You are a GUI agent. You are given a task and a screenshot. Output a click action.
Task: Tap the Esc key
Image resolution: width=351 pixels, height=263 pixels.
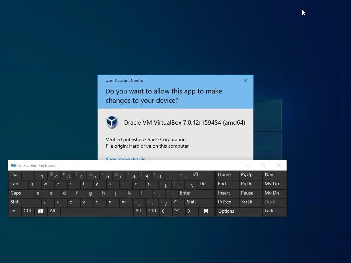[15, 175]
